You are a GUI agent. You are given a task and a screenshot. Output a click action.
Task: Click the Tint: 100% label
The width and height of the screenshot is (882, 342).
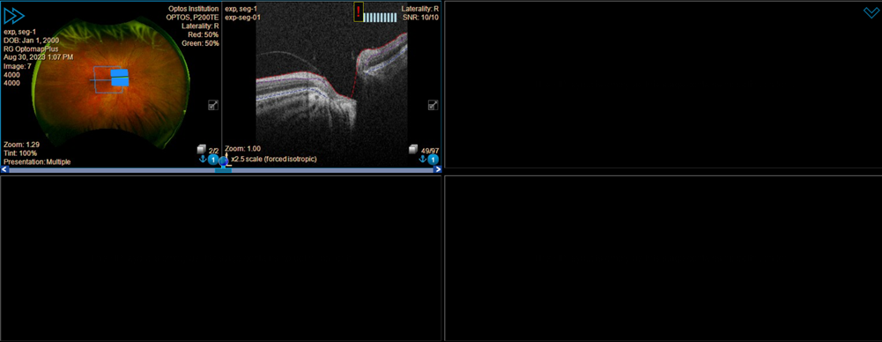coord(20,153)
